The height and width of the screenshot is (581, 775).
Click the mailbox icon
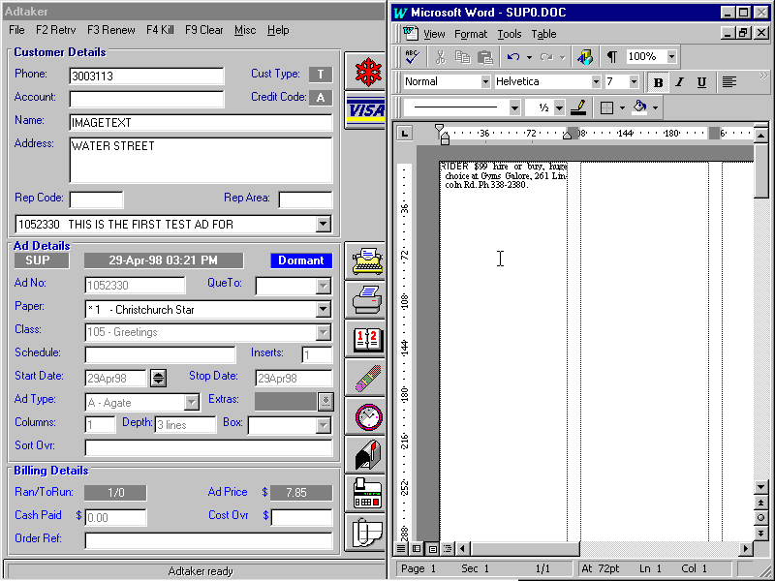pyautogui.click(x=366, y=455)
